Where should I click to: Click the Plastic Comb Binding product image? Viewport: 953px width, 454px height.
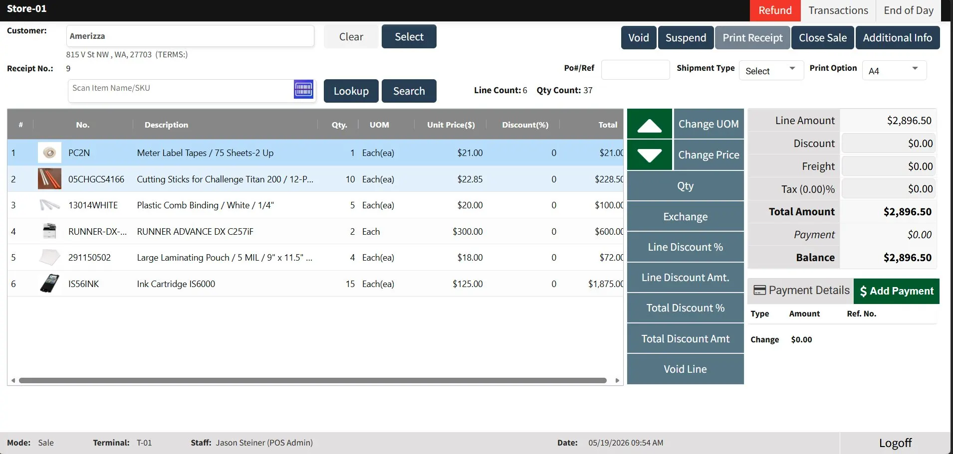tap(49, 205)
